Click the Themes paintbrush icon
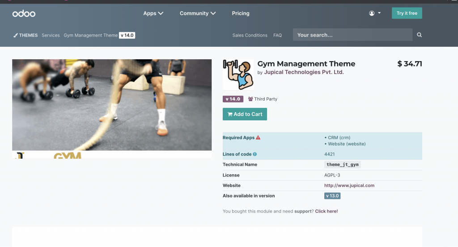The height and width of the screenshot is (247, 458). (16, 35)
